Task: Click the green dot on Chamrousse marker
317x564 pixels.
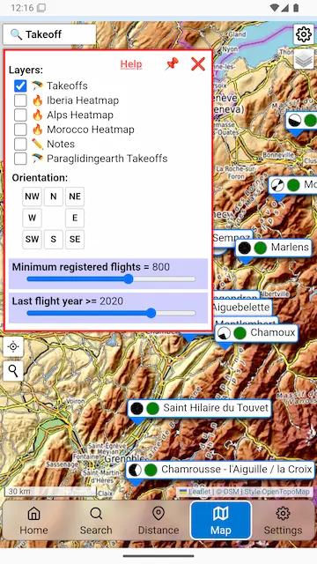Action: (151, 470)
